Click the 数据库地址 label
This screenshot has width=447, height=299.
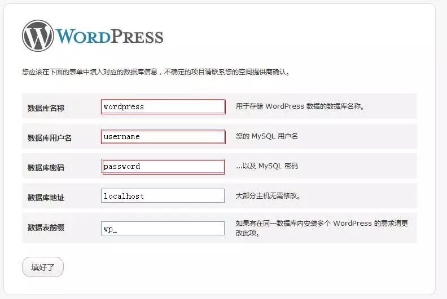pos(46,198)
